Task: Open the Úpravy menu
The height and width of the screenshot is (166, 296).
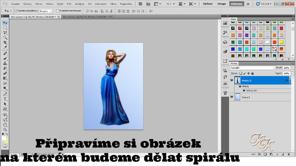Action: (x=27, y=4)
